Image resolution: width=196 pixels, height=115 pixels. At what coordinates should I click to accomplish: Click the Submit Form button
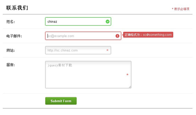tap(61, 101)
